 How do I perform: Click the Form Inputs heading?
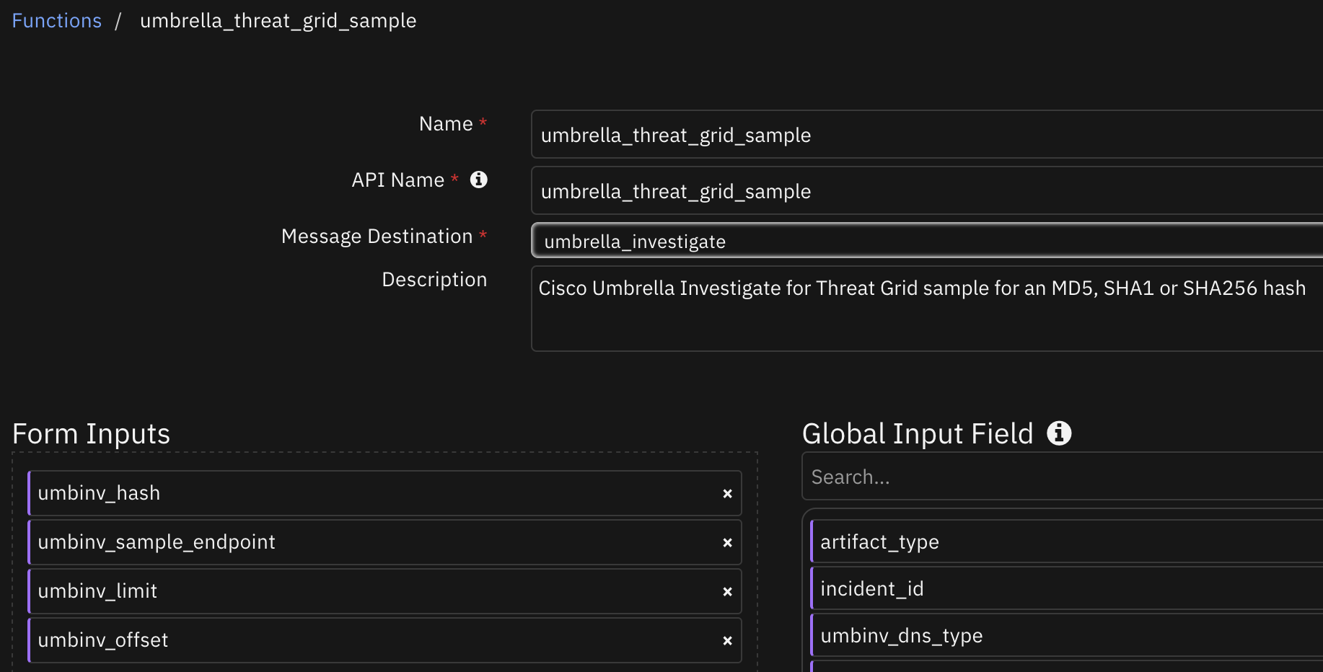pos(92,434)
